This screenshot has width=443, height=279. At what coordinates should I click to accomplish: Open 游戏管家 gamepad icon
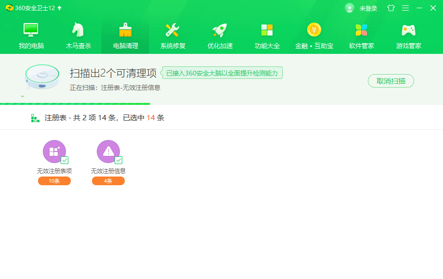(x=408, y=30)
